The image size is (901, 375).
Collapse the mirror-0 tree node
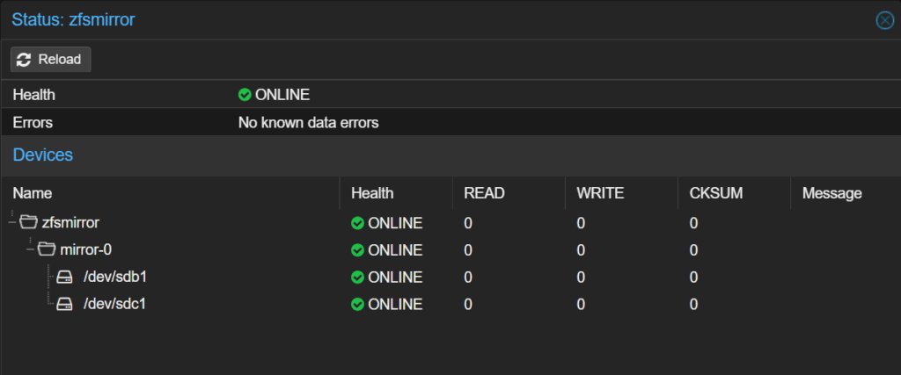click(x=31, y=250)
